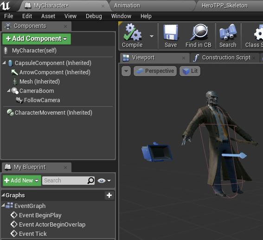Save the blueprint with floppy icon

click(x=171, y=36)
